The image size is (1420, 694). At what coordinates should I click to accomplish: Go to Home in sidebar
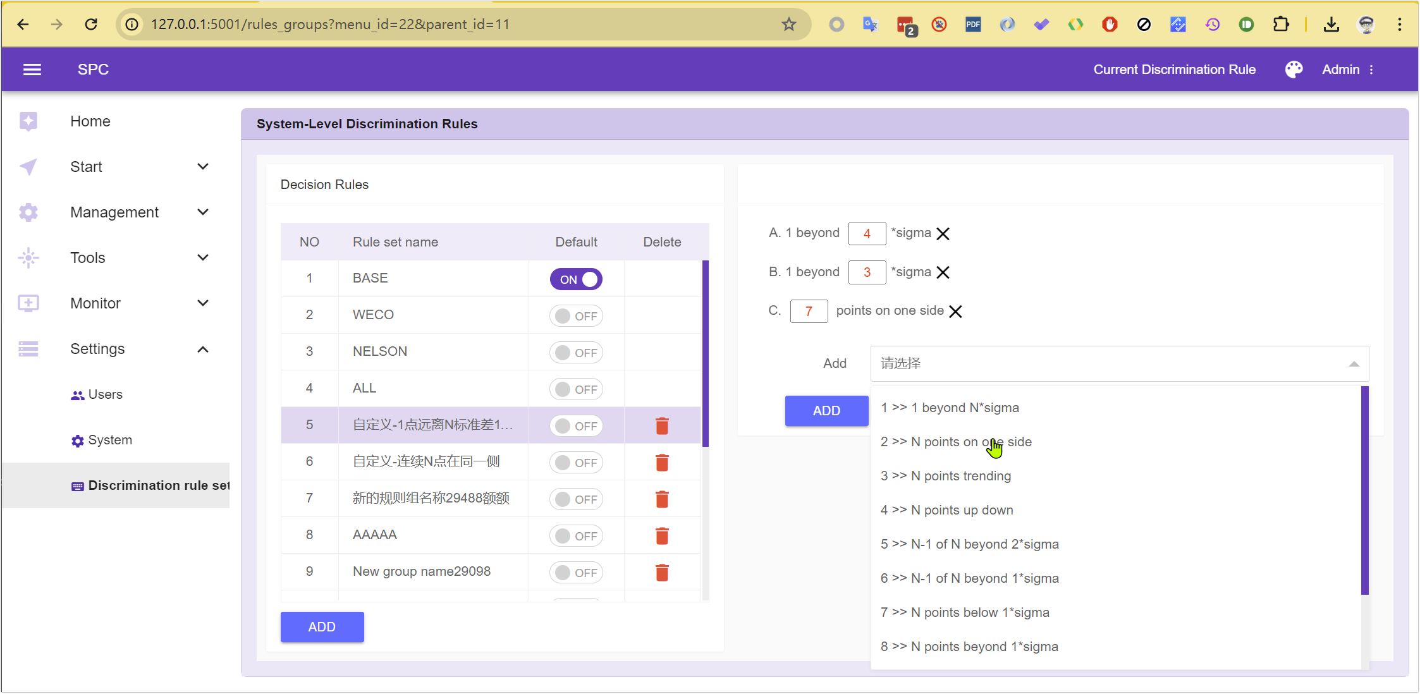click(90, 121)
